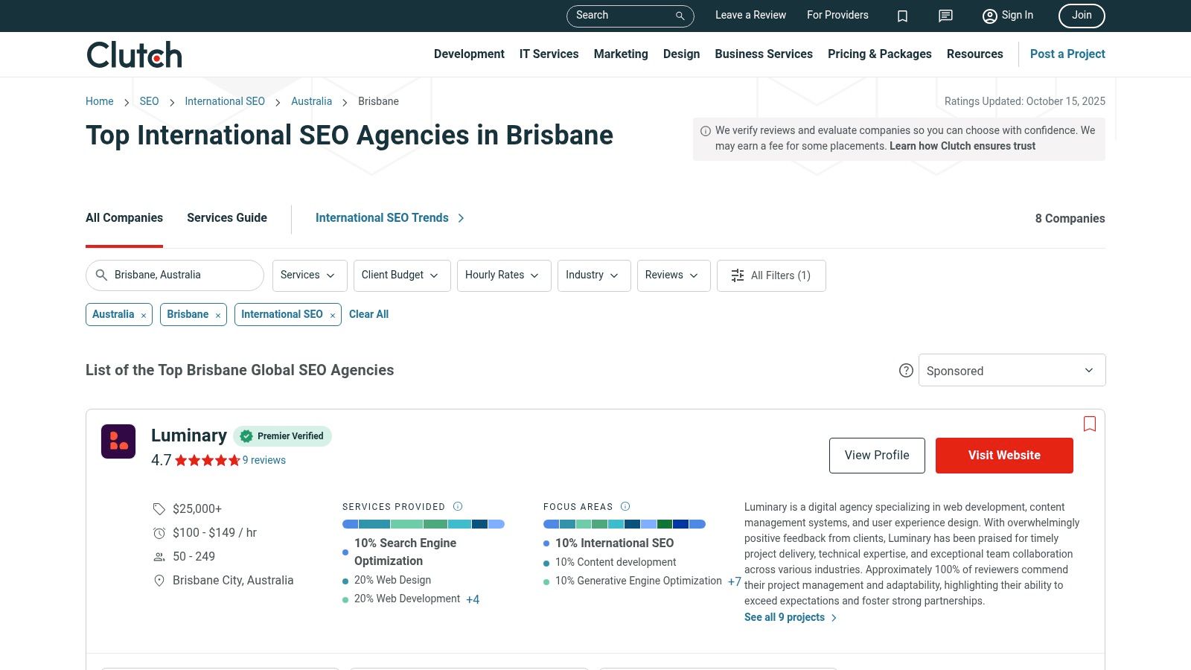1191x670 pixels.
Task: Click the Services Provided color bar
Action: tap(423, 524)
